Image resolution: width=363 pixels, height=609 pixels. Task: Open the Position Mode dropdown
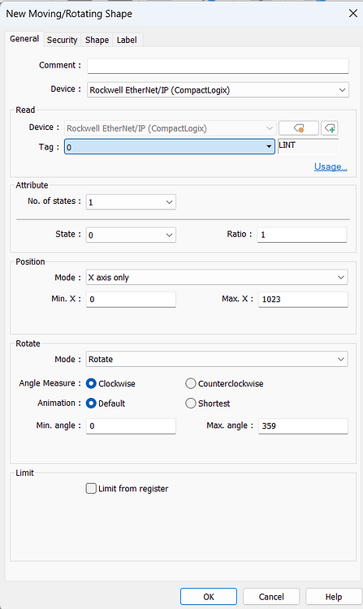point(217,278)
